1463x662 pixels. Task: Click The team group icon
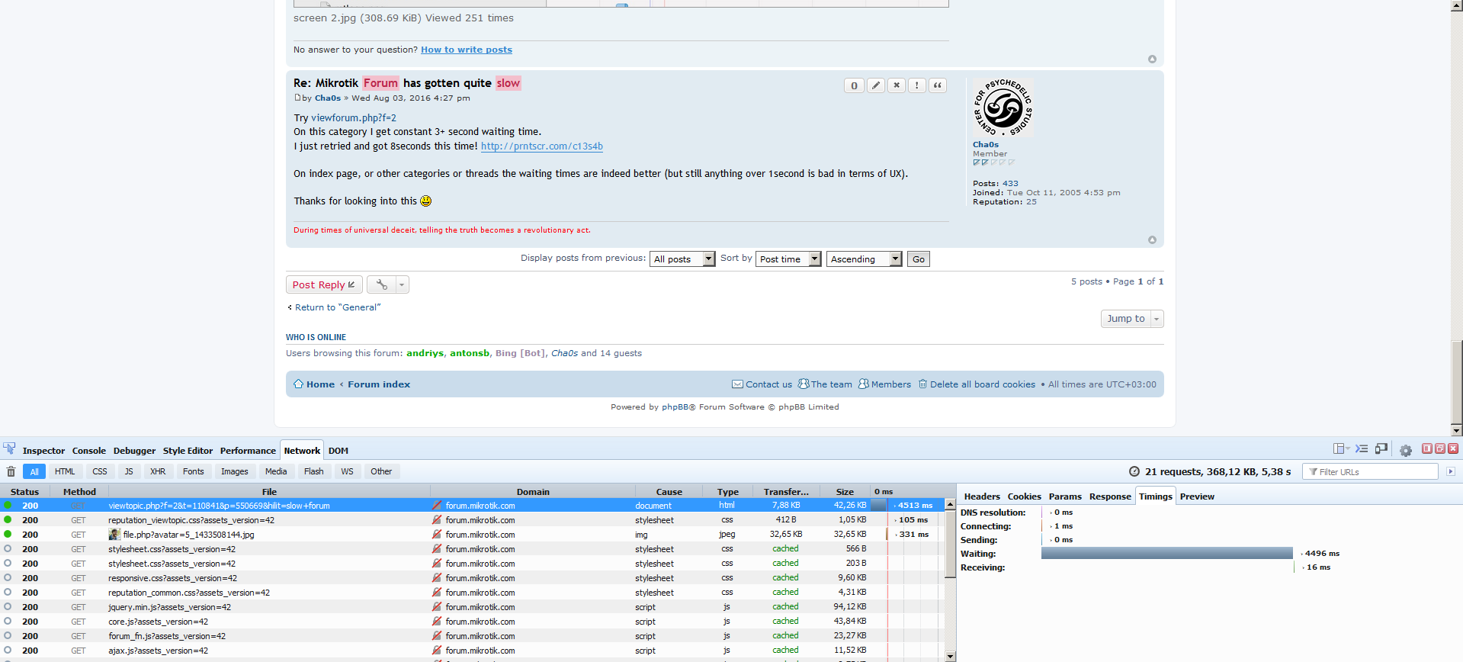pos(804,384)
